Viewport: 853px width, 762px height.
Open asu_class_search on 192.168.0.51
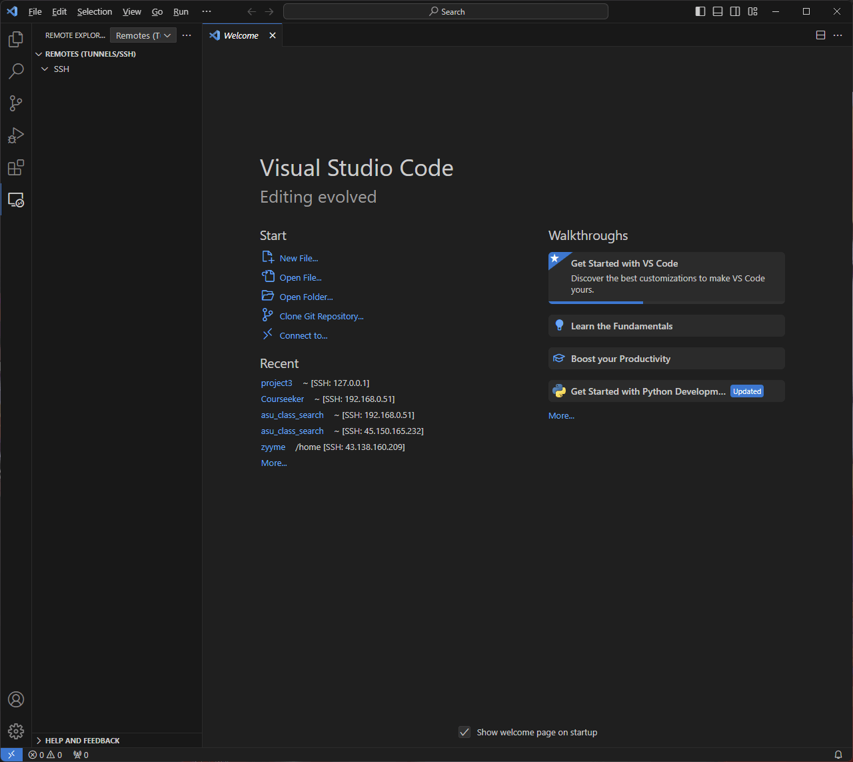tap(293, 415)
